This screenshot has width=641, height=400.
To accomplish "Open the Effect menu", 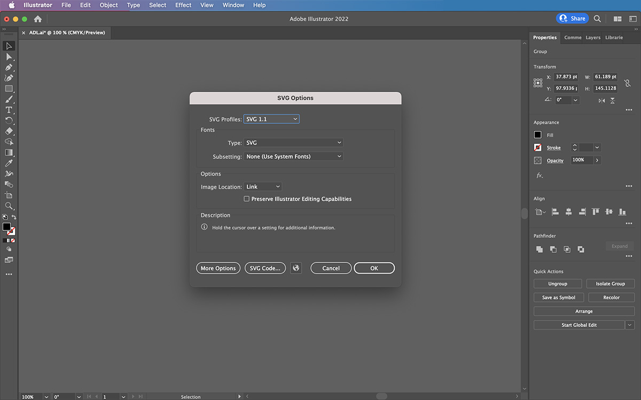I will (x=183, y=5).
